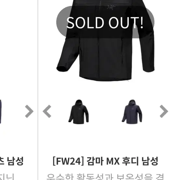Image resolution: width=180 pixels, height=180 pixels.
Task: Open the large black jacket product image
Action: (105, 41)
